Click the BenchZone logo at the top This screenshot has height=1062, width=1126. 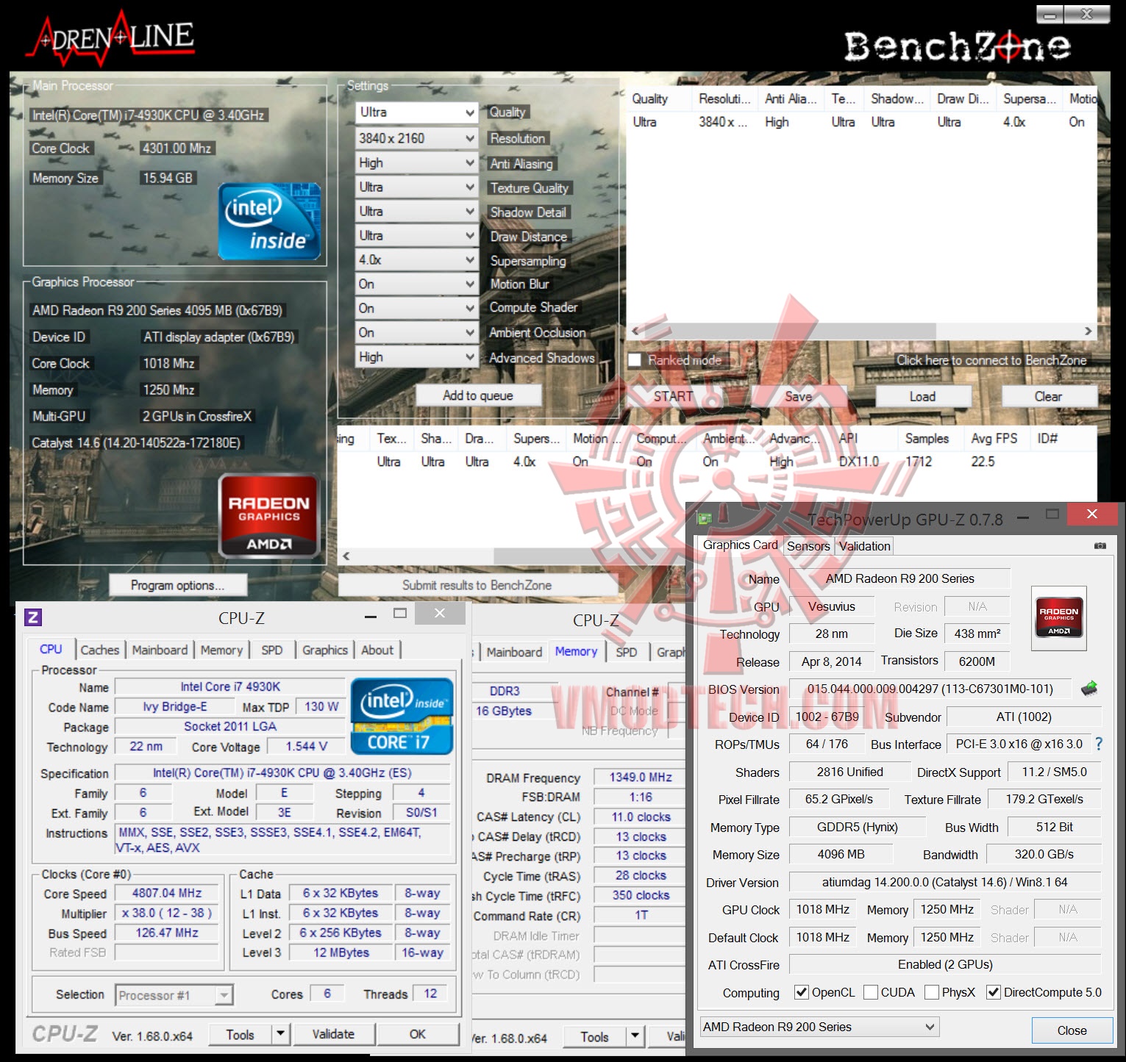click(x=957, y=46)
